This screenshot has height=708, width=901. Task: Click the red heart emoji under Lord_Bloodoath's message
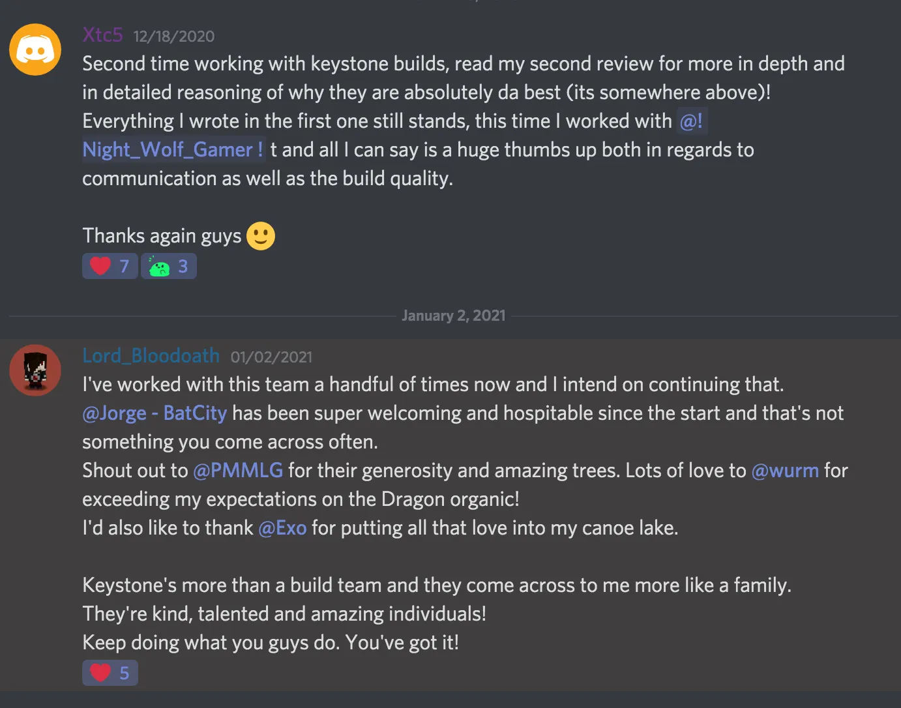(100, 673)
